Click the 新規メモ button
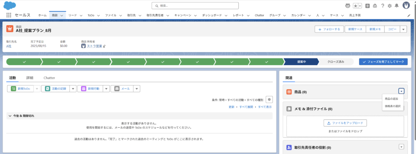The width and height of the screenshot is (416, 154). 375,29
